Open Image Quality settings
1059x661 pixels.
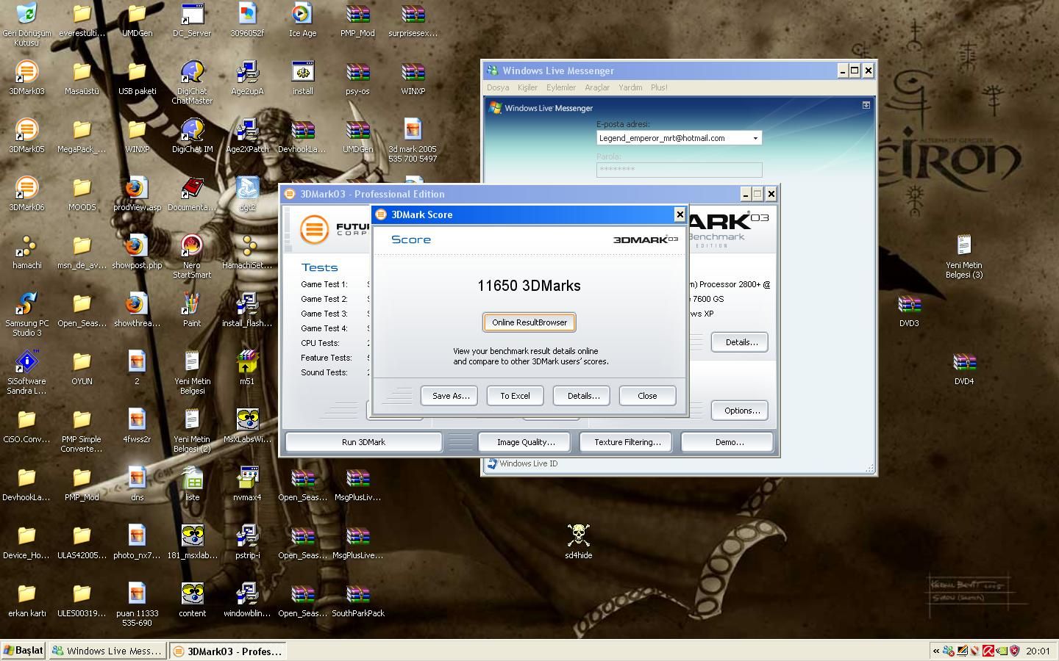point(526,442)
